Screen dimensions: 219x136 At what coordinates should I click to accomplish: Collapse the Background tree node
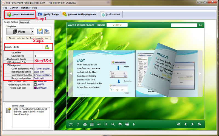pos(8,65)
